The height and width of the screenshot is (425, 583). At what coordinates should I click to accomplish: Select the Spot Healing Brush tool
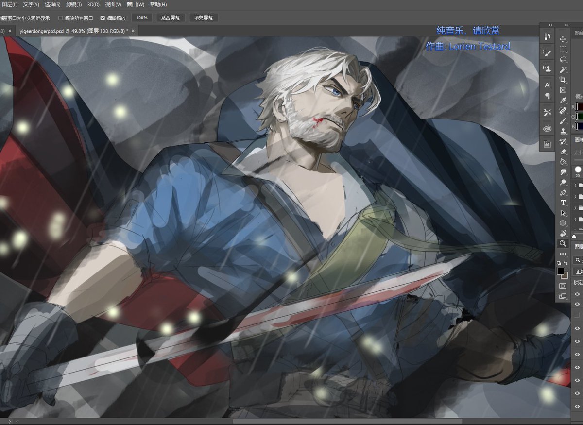pyautogui.click(x=563, y=111)
